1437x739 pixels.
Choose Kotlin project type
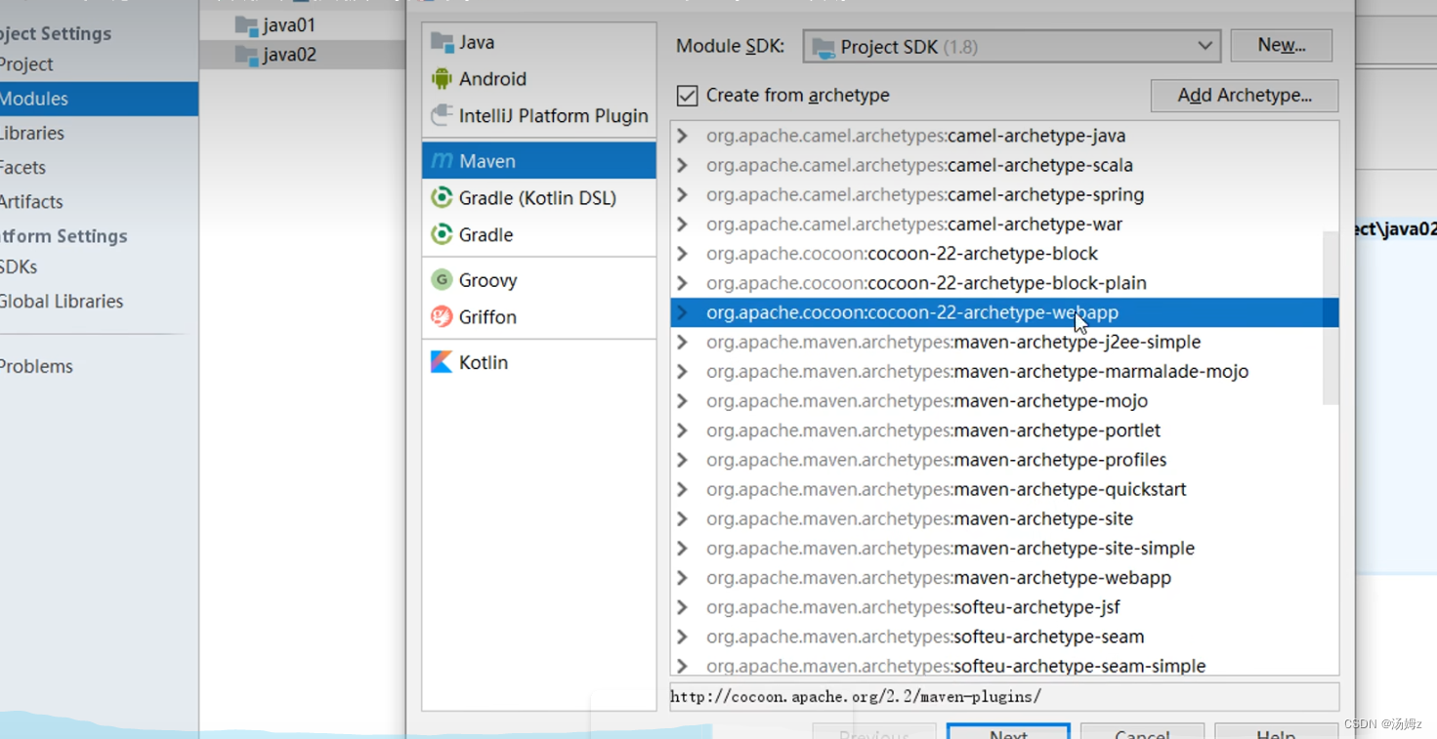pos(539,362)
